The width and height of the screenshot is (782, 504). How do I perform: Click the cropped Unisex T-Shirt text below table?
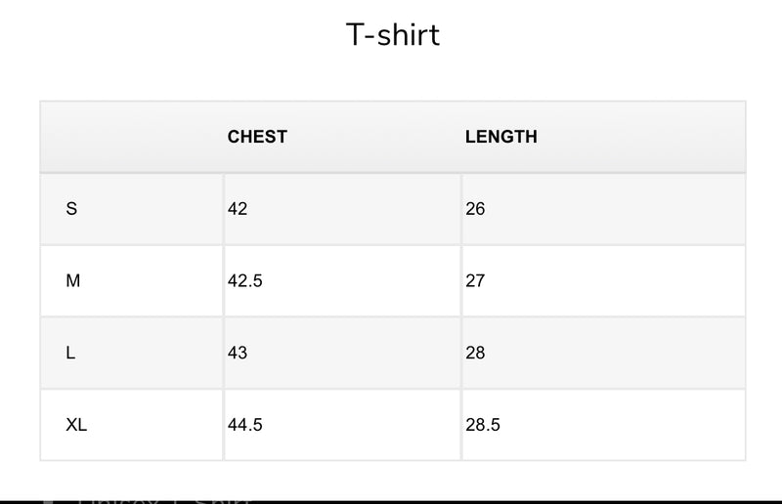pyautogui.click(x=166, y=499)
